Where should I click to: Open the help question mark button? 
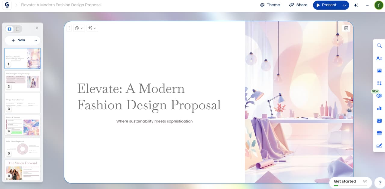pyautogui.click(x=380, y=183)
